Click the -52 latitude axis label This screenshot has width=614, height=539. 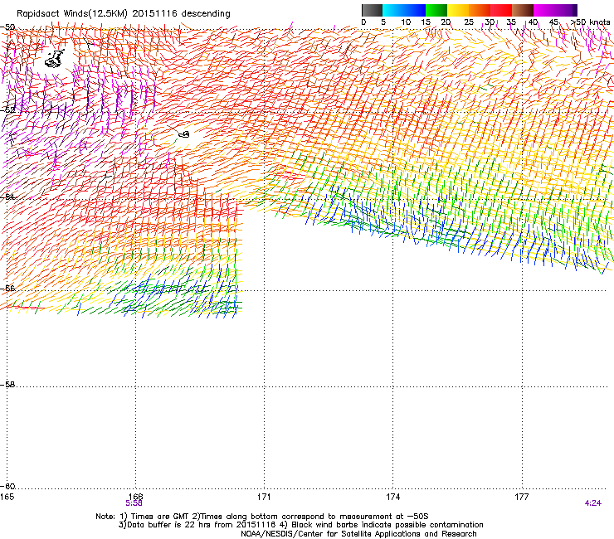coord(7,110)
